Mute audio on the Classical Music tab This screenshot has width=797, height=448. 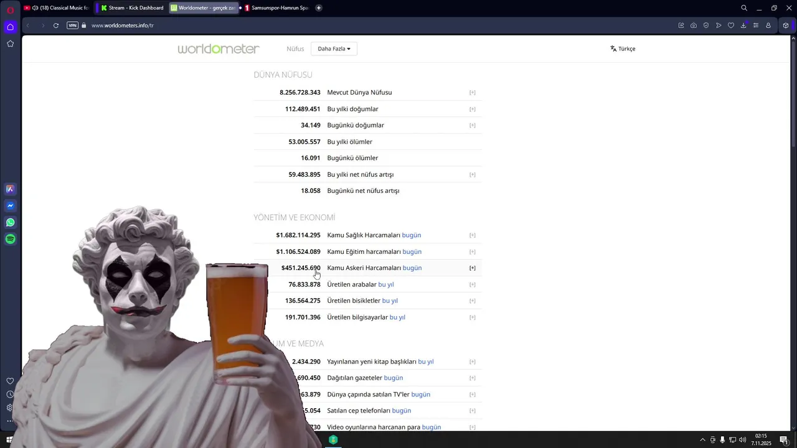pyautogui.click(x=35, y=8)
